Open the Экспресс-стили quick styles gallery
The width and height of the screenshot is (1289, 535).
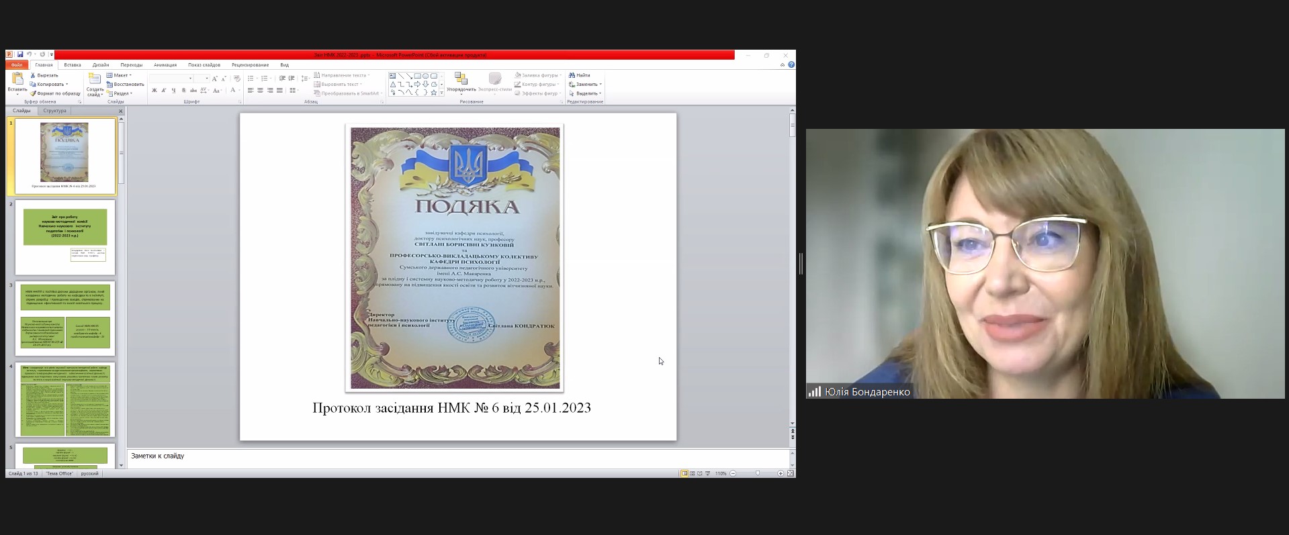click(x=495, y=83)
